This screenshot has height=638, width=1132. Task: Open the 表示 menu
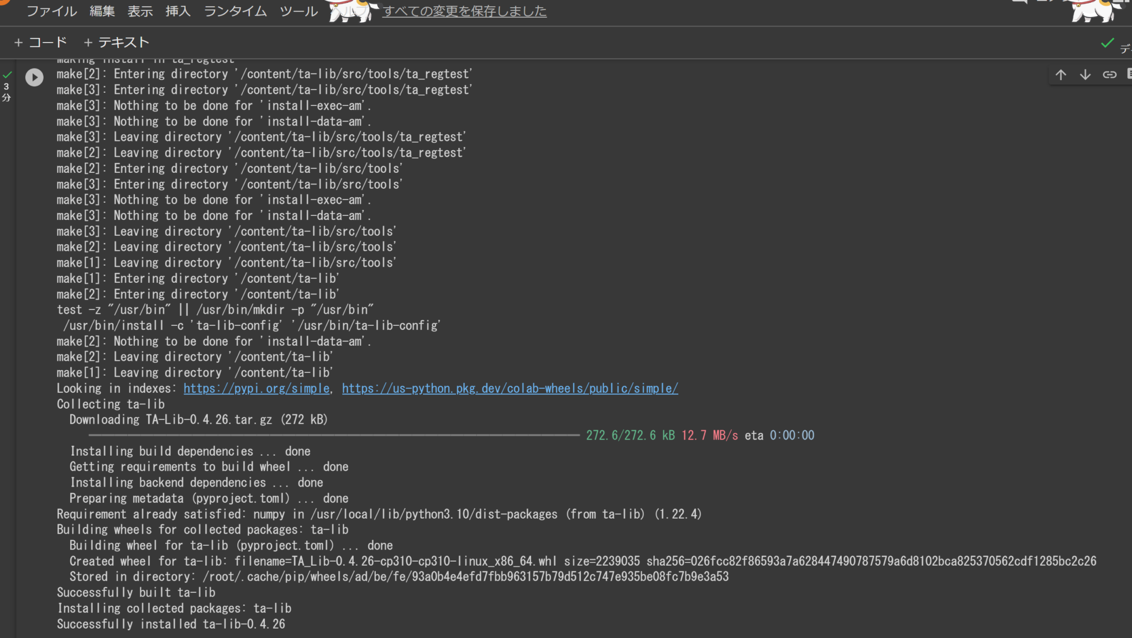click(140, 11)
